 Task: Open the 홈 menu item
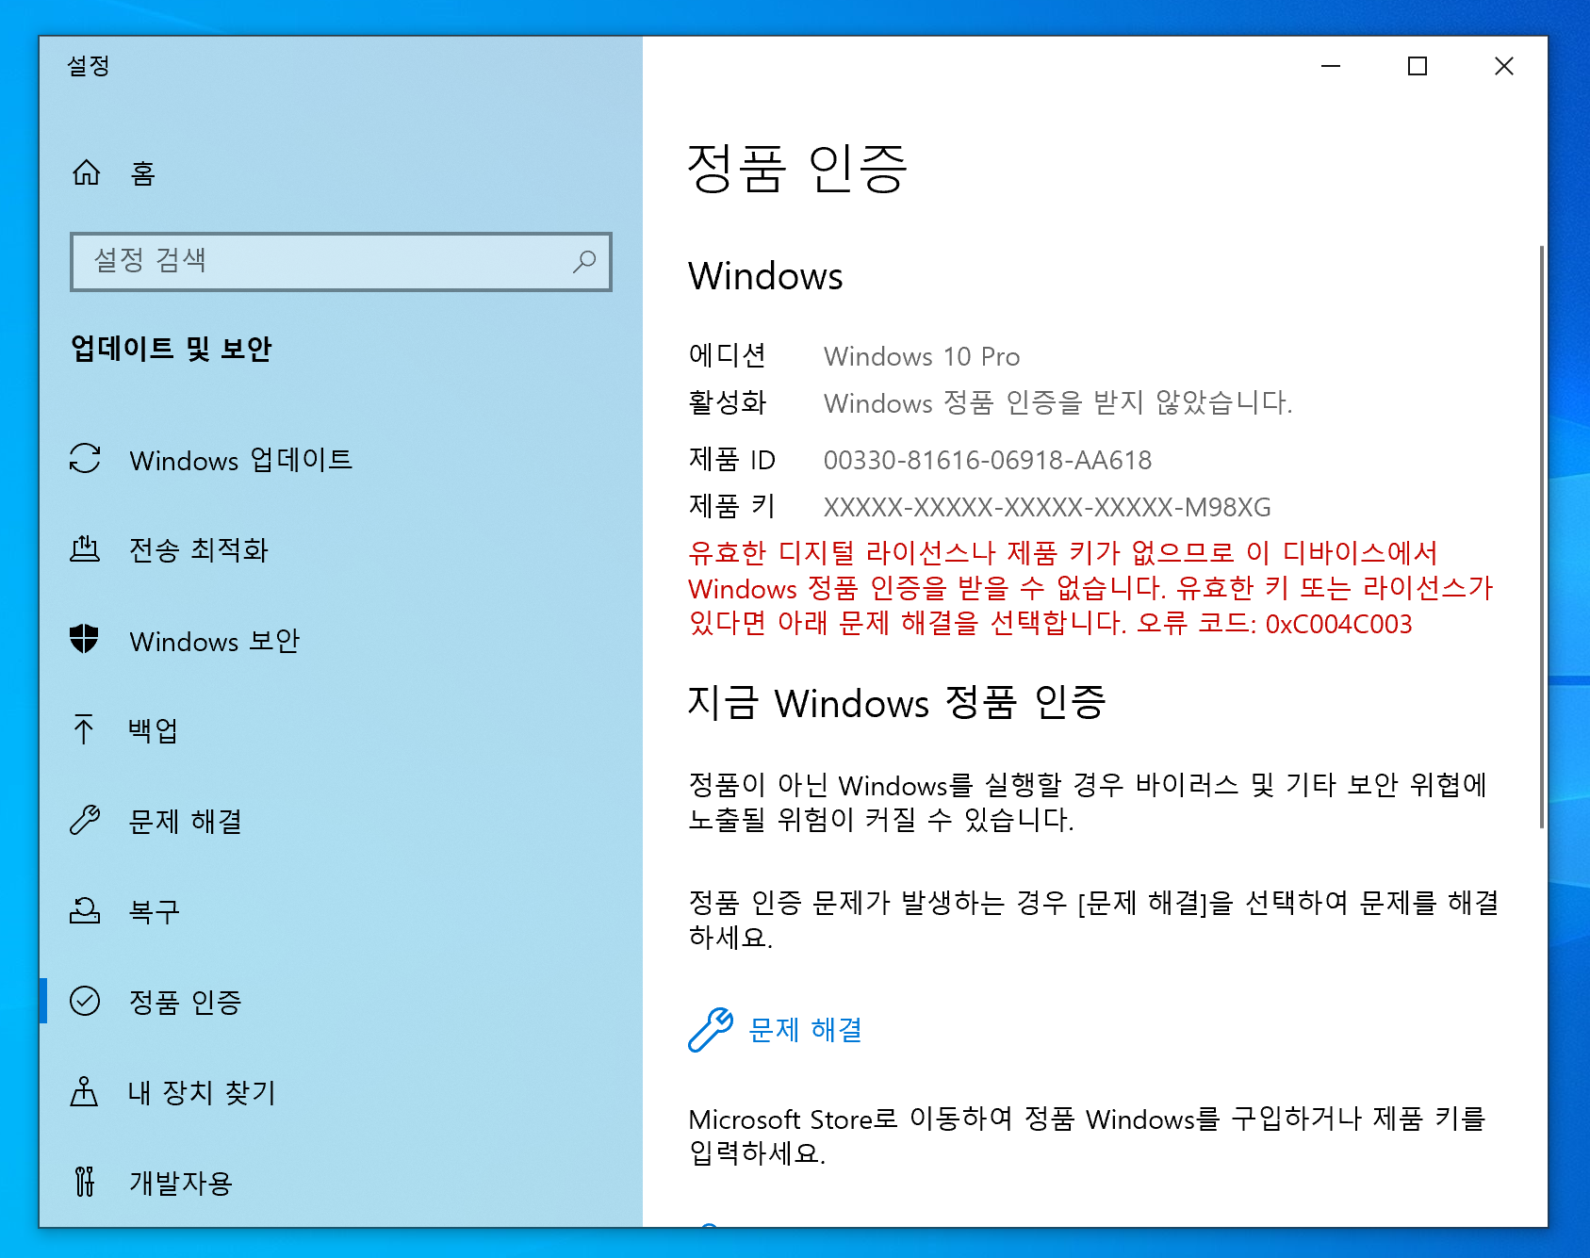(341, 173)
